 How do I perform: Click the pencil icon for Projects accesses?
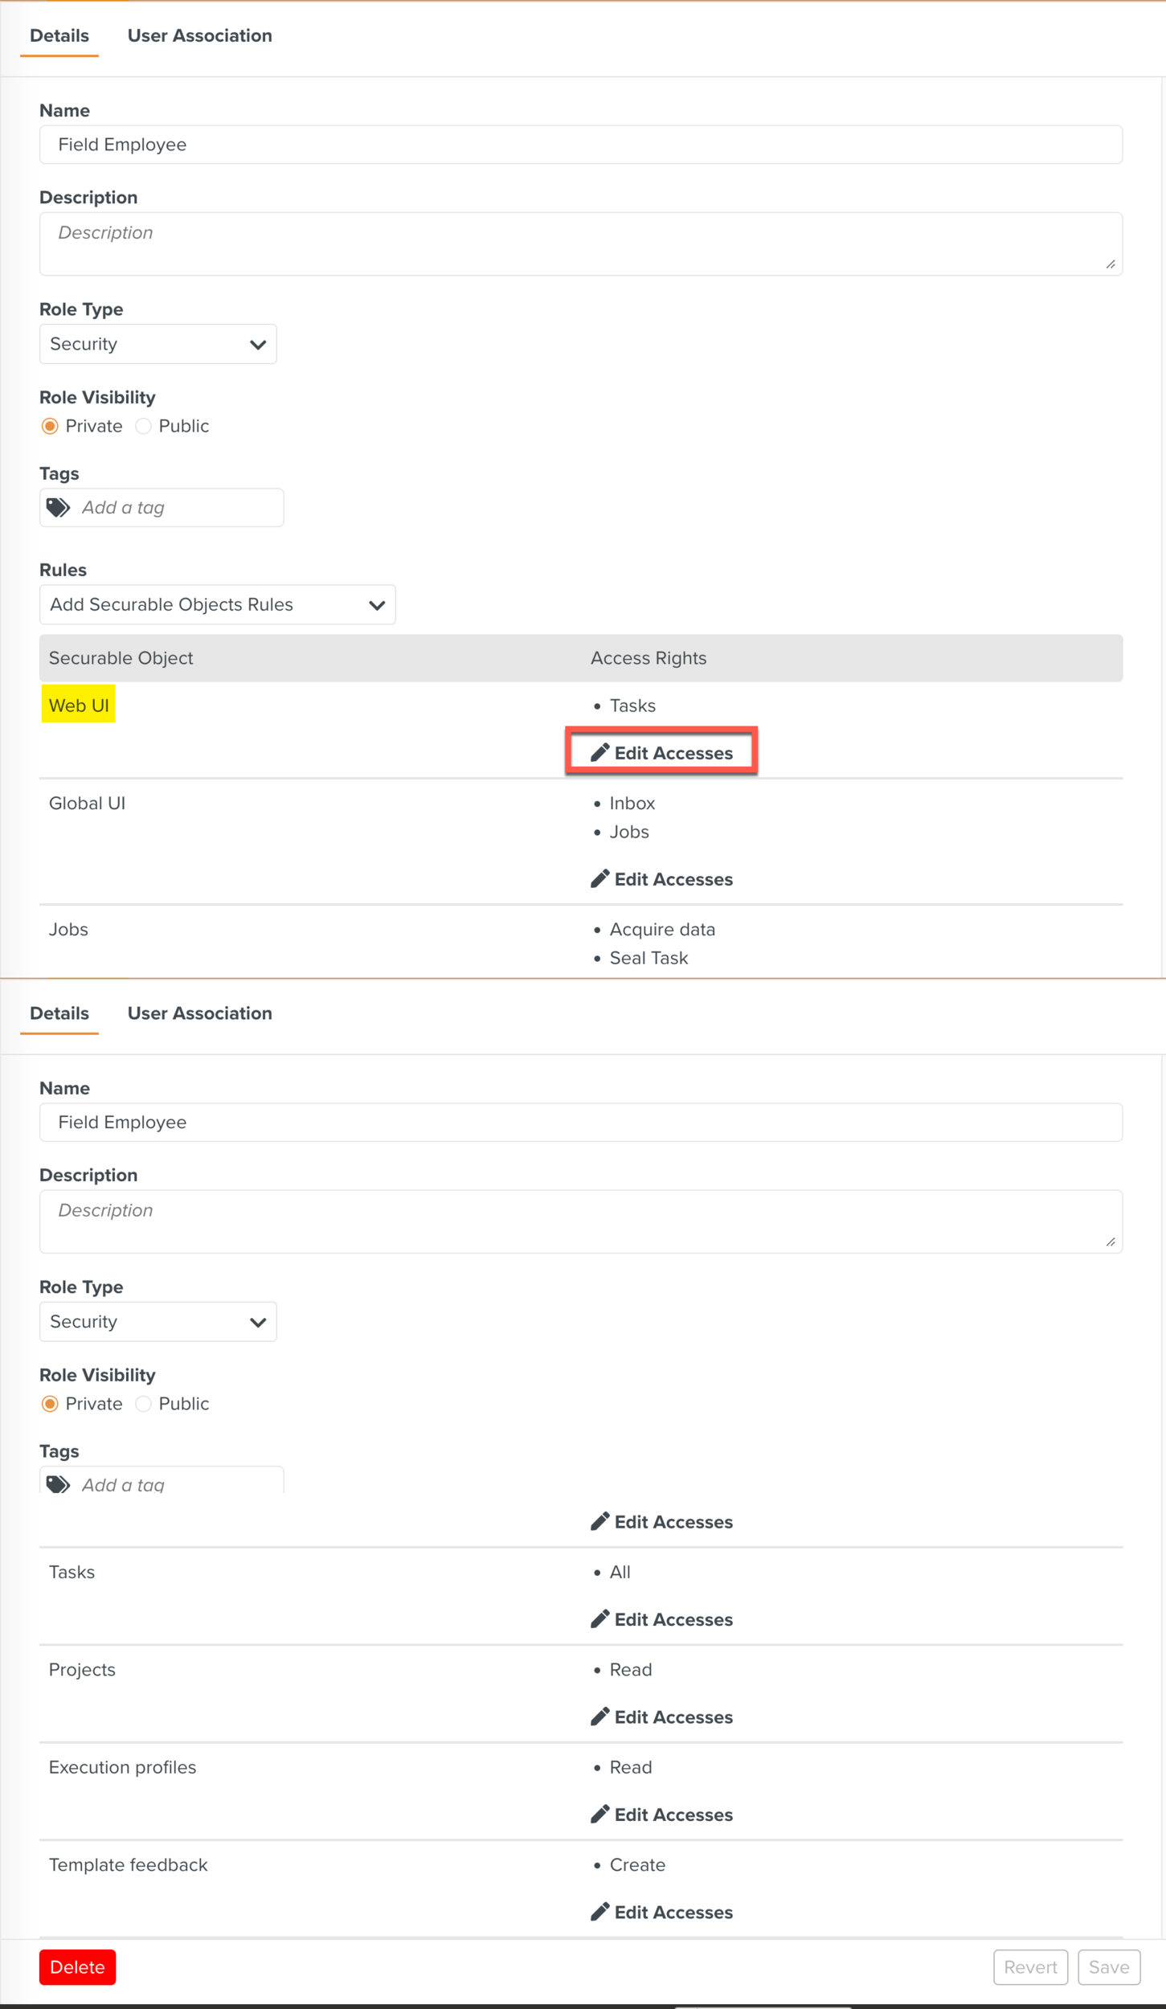click(x=599, y=1716)
